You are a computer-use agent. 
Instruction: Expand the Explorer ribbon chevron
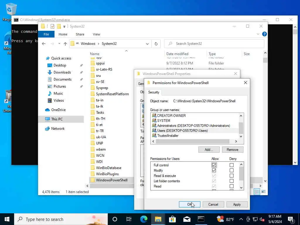[x=258, y=34]
